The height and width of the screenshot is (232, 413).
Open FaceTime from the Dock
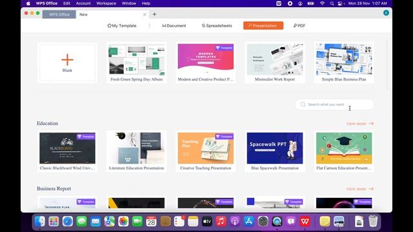coord(137,222)
